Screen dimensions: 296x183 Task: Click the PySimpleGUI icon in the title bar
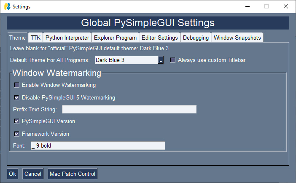pos(7,7)
